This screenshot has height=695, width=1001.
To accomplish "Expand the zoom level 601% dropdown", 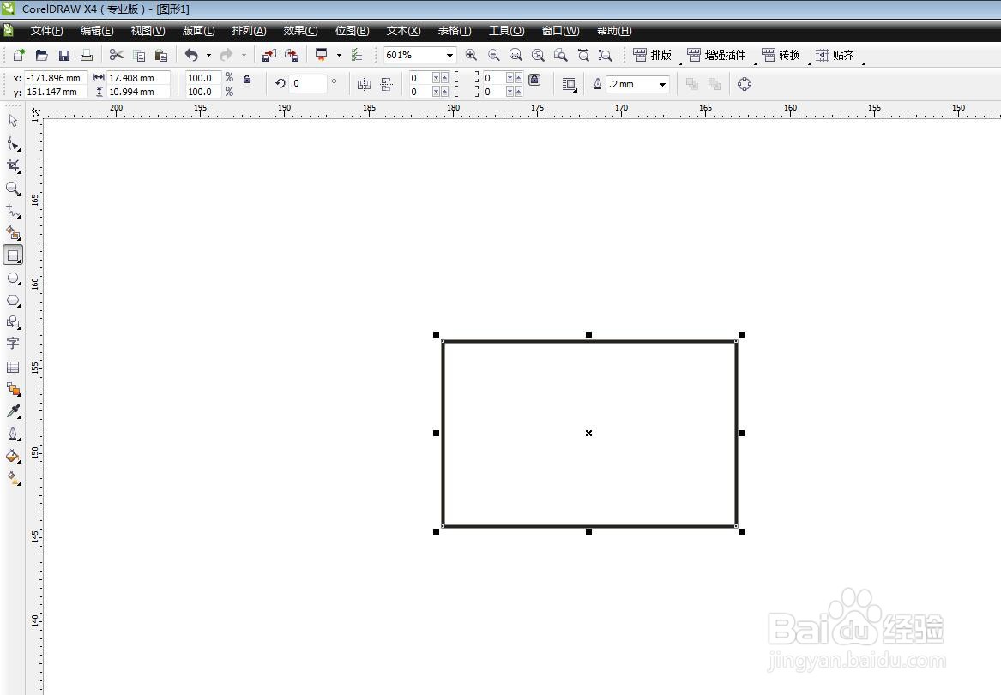I will (449, 56).
